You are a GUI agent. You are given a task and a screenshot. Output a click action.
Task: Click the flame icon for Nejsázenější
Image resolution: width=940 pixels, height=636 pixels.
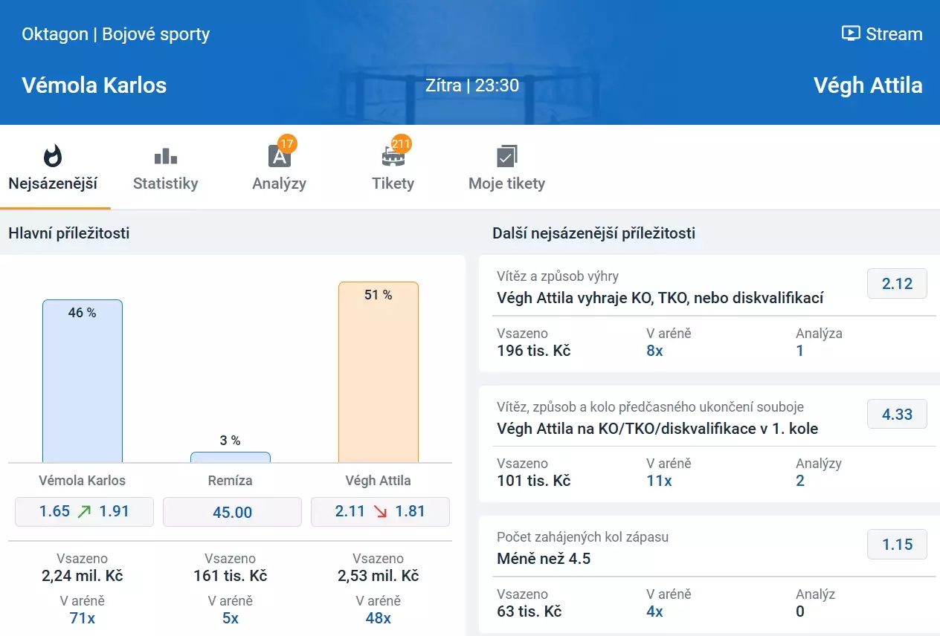(53, 156)
